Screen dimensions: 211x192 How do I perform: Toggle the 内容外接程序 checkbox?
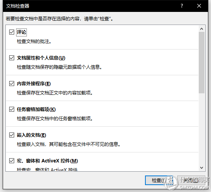(x=12, y=84)
